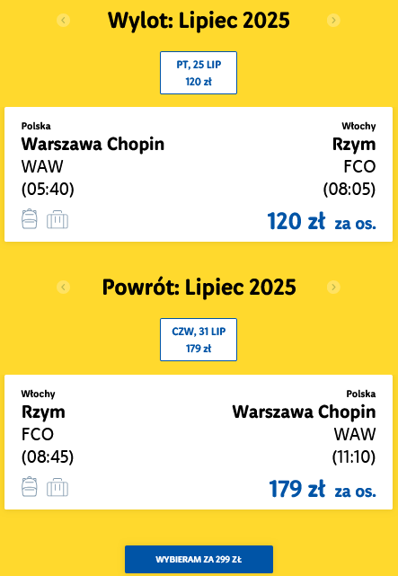Go to previous month for Wylot
Viewport: 398px width, 576px height.
[63, 20]
